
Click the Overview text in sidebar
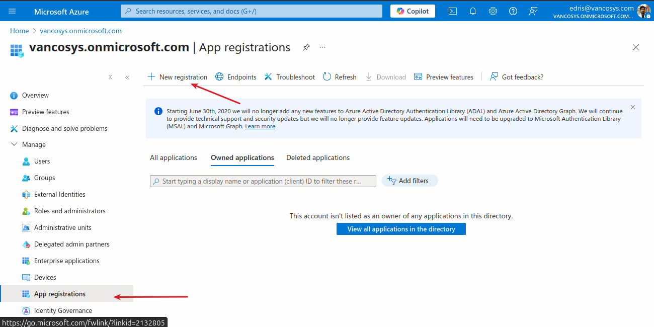35,95
